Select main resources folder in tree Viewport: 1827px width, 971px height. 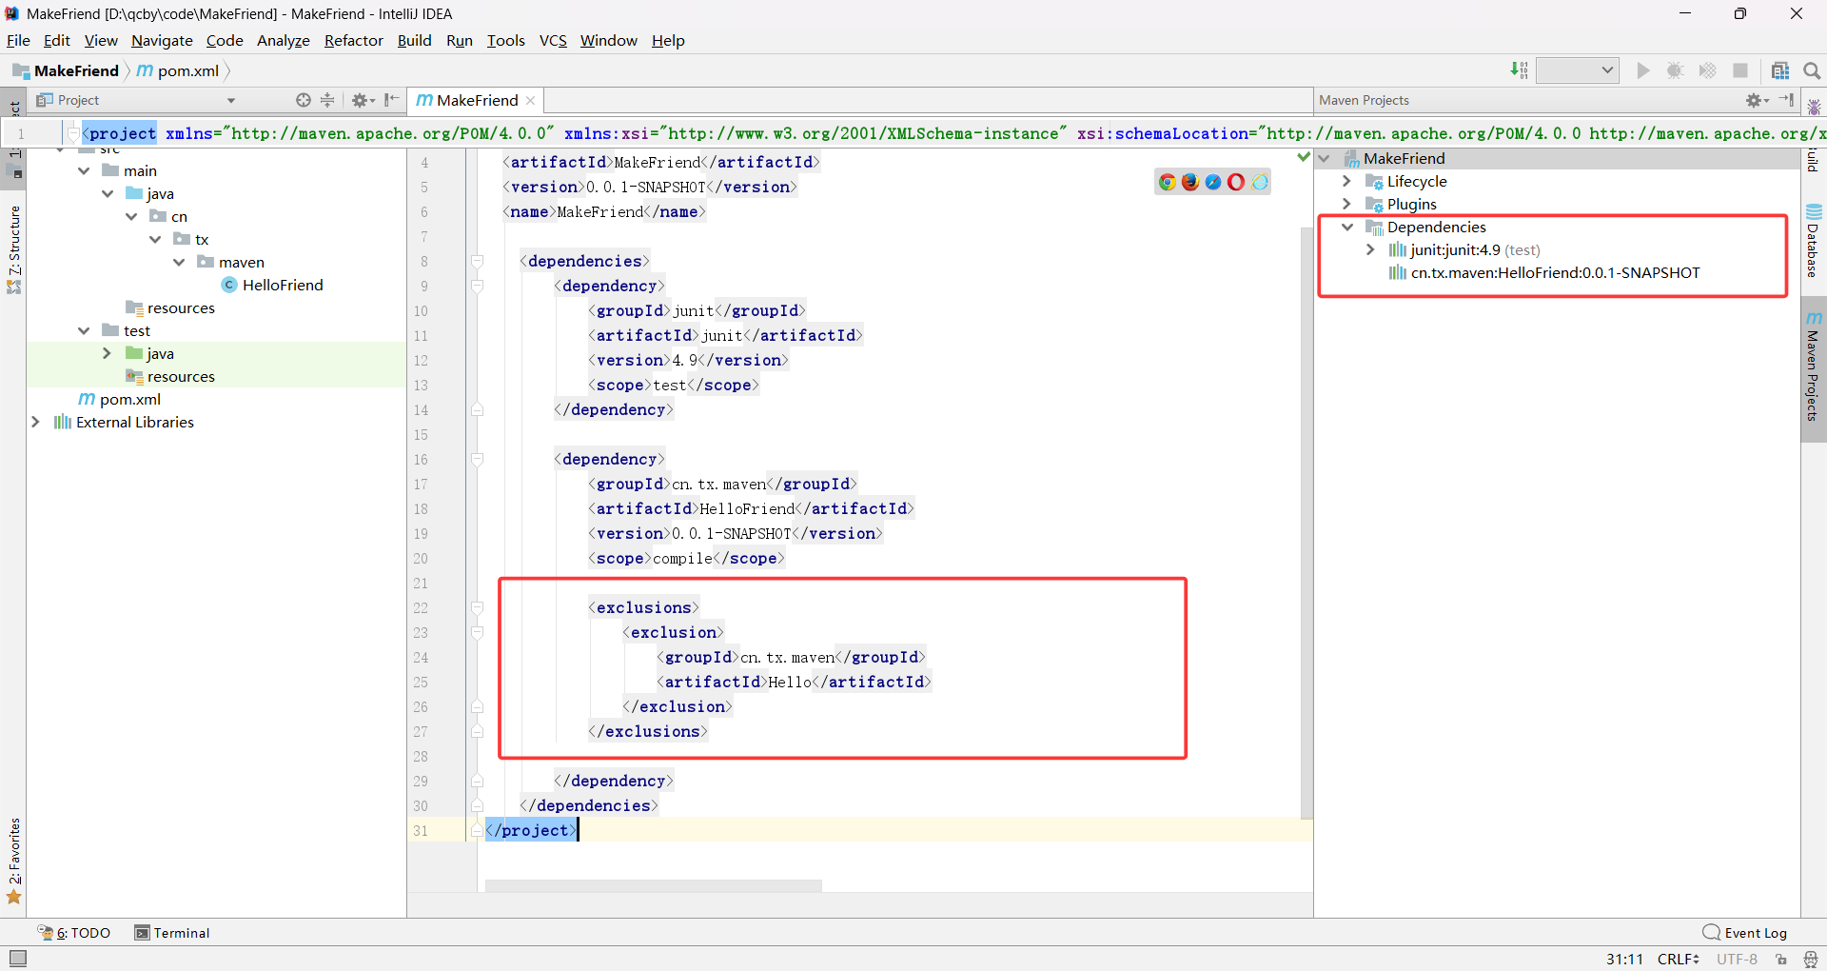point(170,307)
